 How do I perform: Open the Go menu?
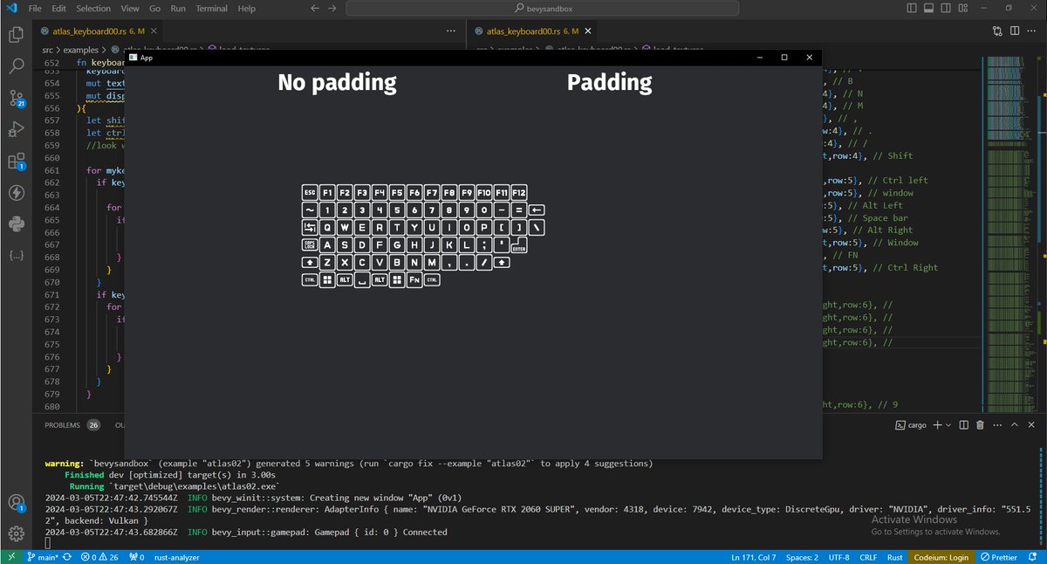154,8
